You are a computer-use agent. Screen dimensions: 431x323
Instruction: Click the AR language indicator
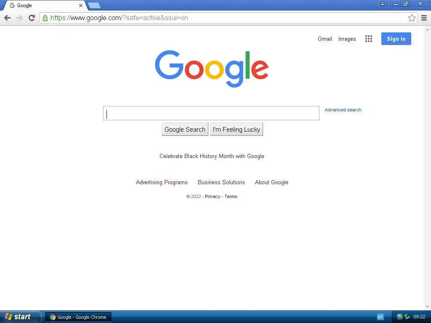pos(380,317)
